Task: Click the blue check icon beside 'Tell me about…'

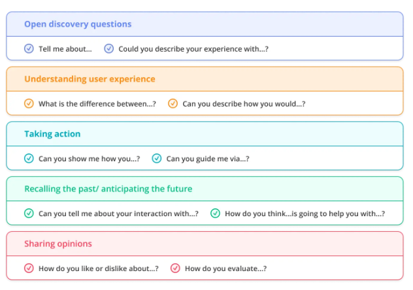Action: coord(29,48)
